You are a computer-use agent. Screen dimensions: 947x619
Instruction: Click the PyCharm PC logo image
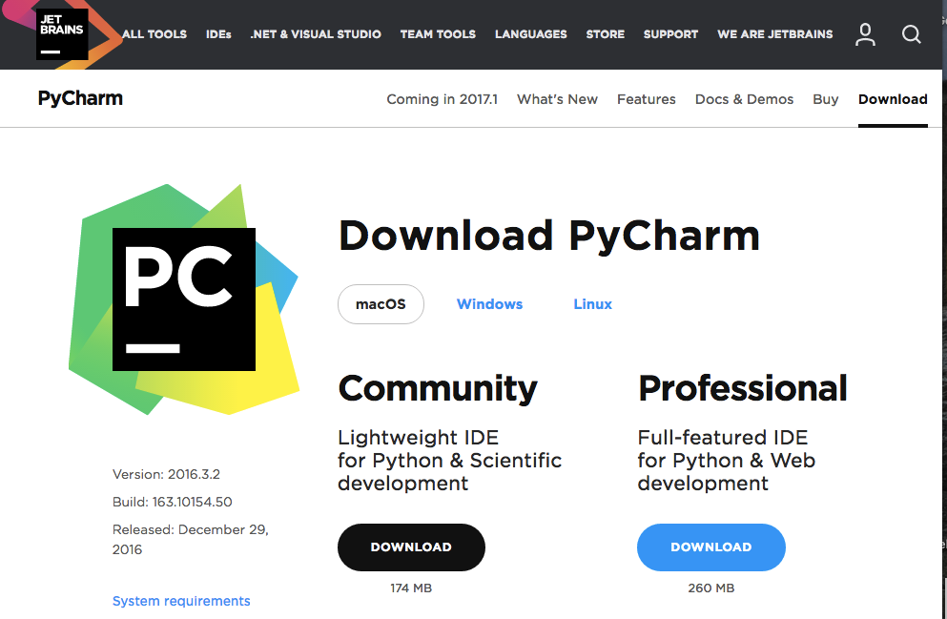click(x=184, y=299)
